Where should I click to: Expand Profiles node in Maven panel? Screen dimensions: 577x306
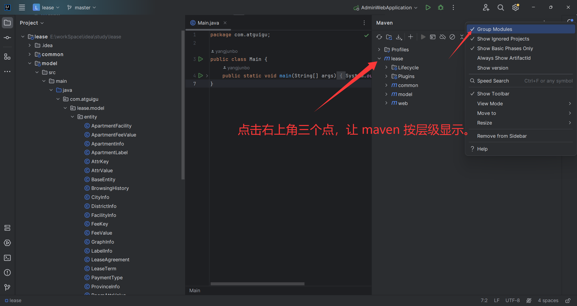click(x=379, y=49)
